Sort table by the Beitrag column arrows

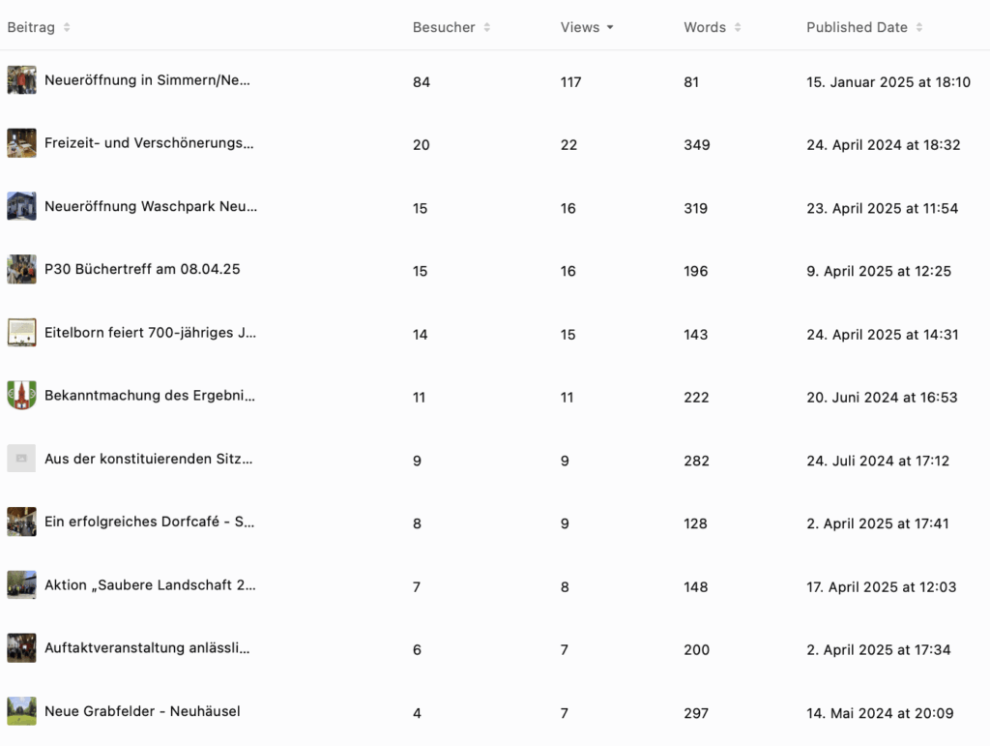coord(67,27)
